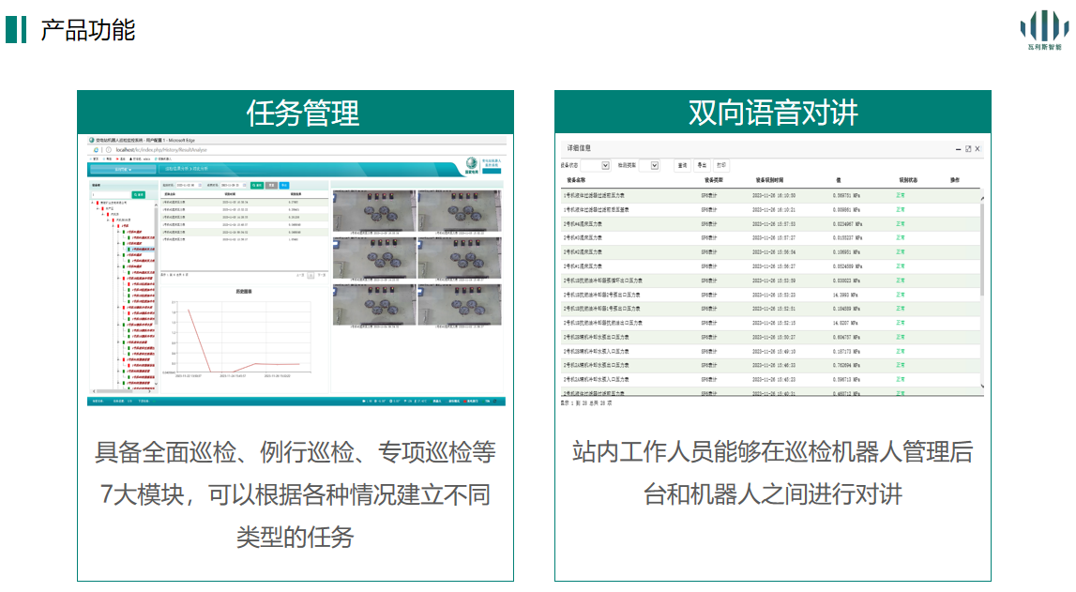The width and height of the screenshot is (1076, 592).
Task: Click the 导出 export button
Action: click(x=702, y=166)
